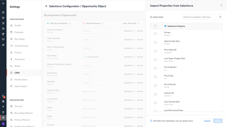The image size is (227, 127).
Task: Click sync direction for Forecast Category
Action: coord(134,31)
